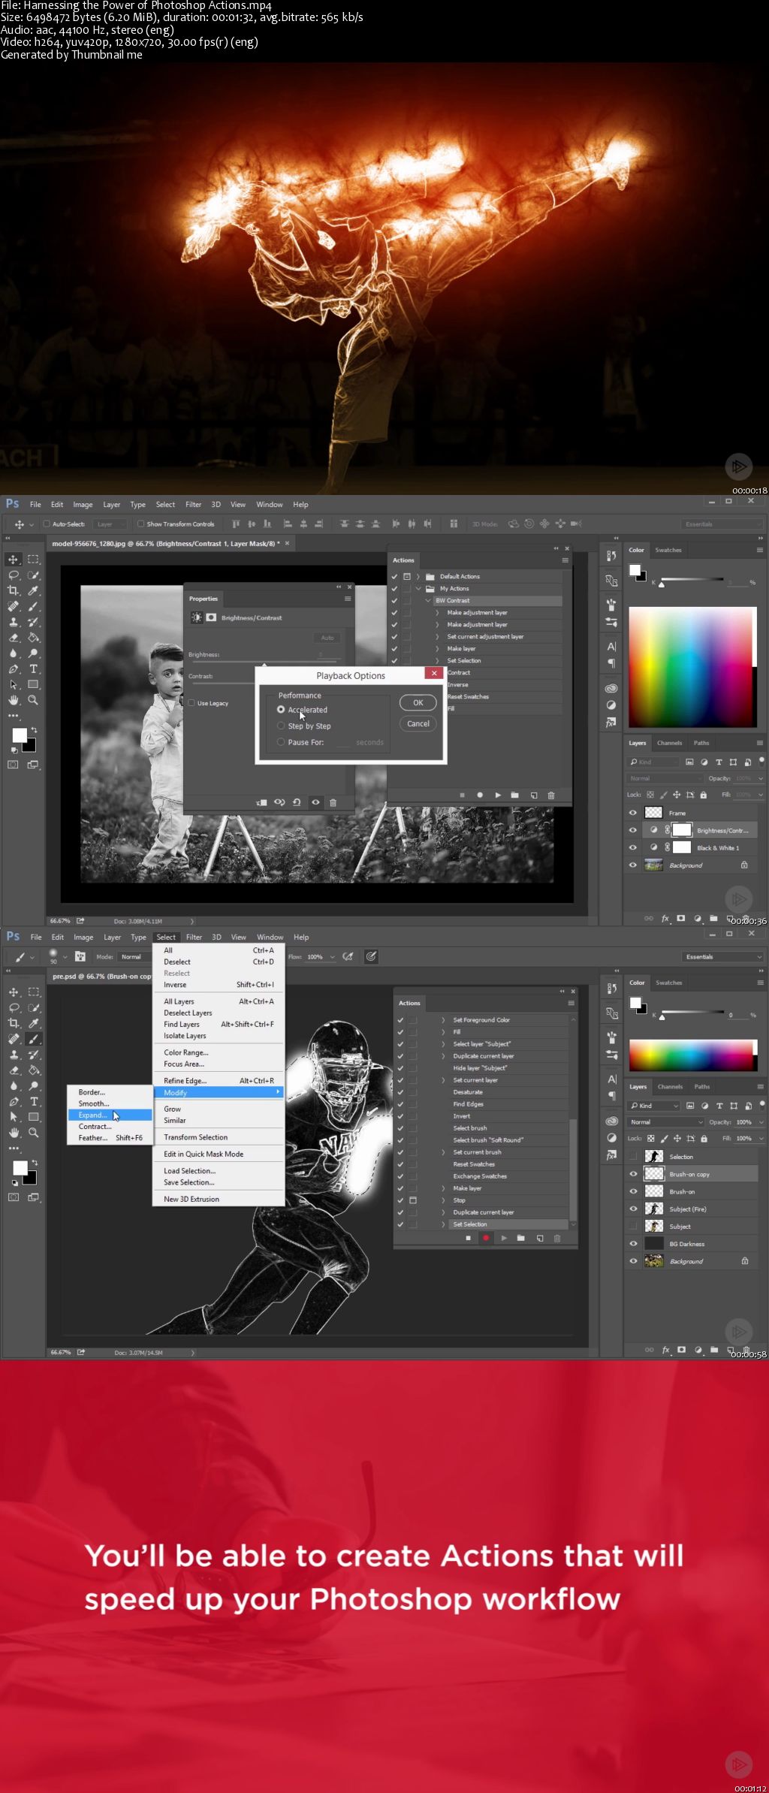Click the airbrush icon beside Flow in pre.psd

coord(348,956)
